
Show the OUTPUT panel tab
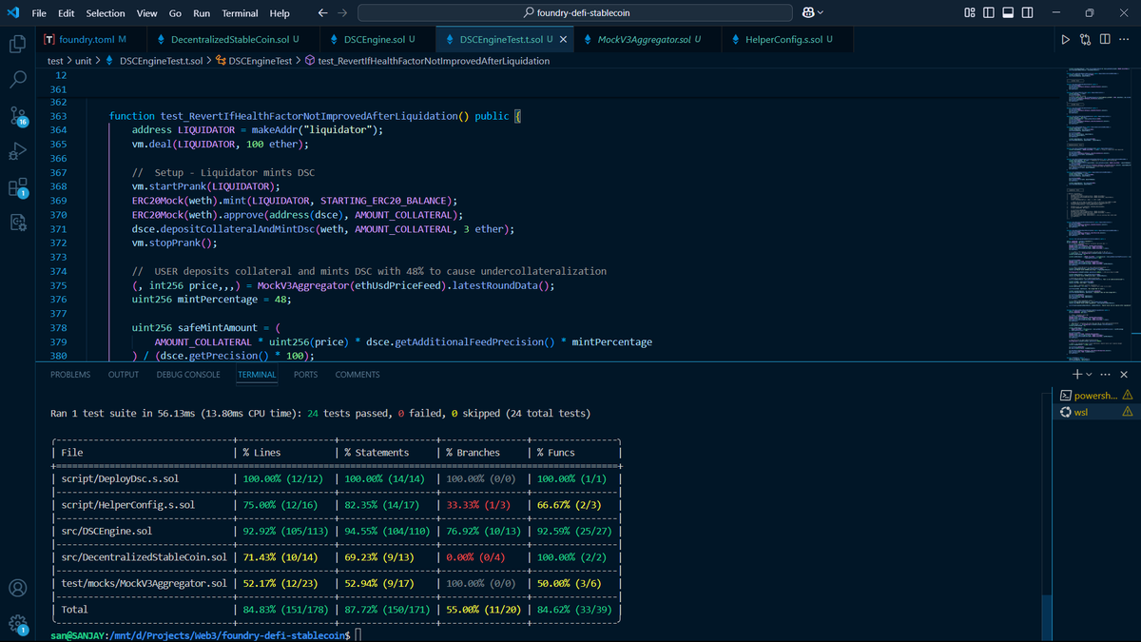coord(124,375)
